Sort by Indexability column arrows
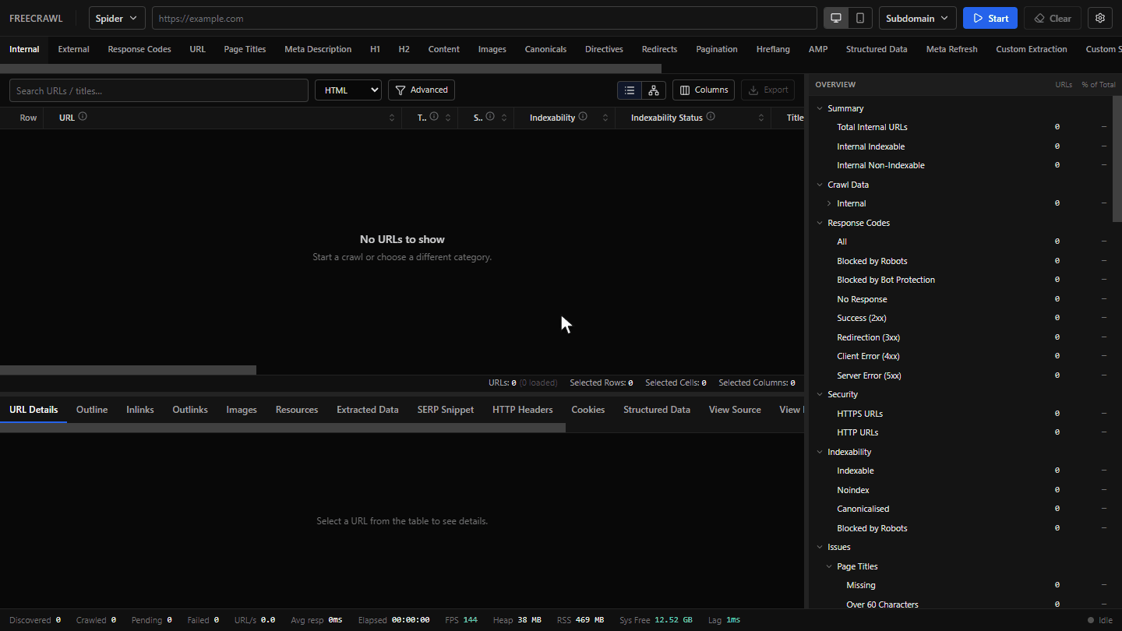1122x631 pixels. coord(605,118)
